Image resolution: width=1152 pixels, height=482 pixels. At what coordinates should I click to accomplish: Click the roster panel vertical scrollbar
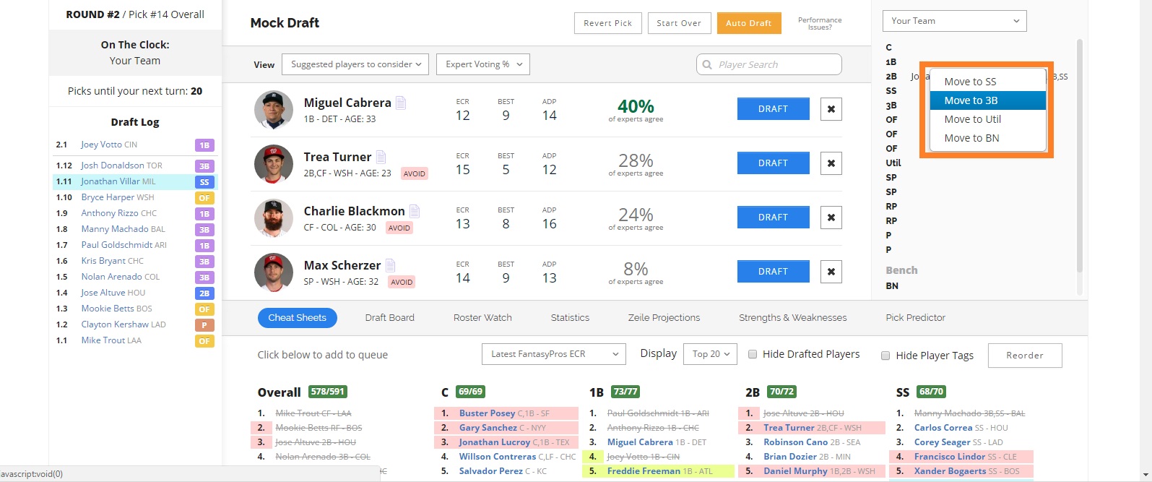[x=1080, y=155]
